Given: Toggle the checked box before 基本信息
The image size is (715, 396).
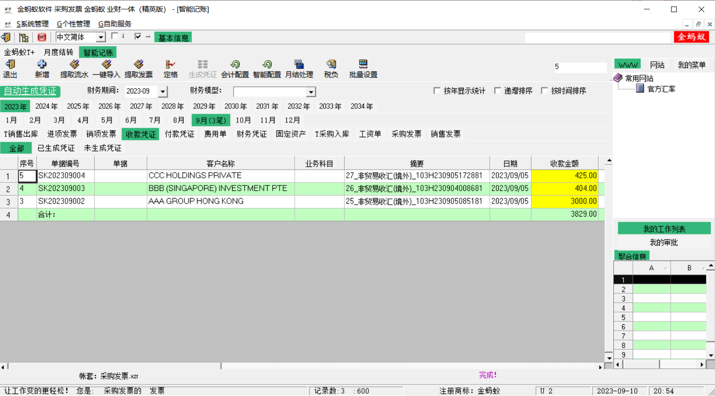Looking at the screenshot, I should click(138, 36).
